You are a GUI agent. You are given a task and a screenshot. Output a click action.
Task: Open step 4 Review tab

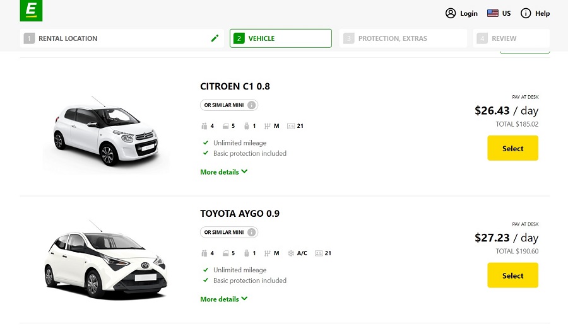511,38
